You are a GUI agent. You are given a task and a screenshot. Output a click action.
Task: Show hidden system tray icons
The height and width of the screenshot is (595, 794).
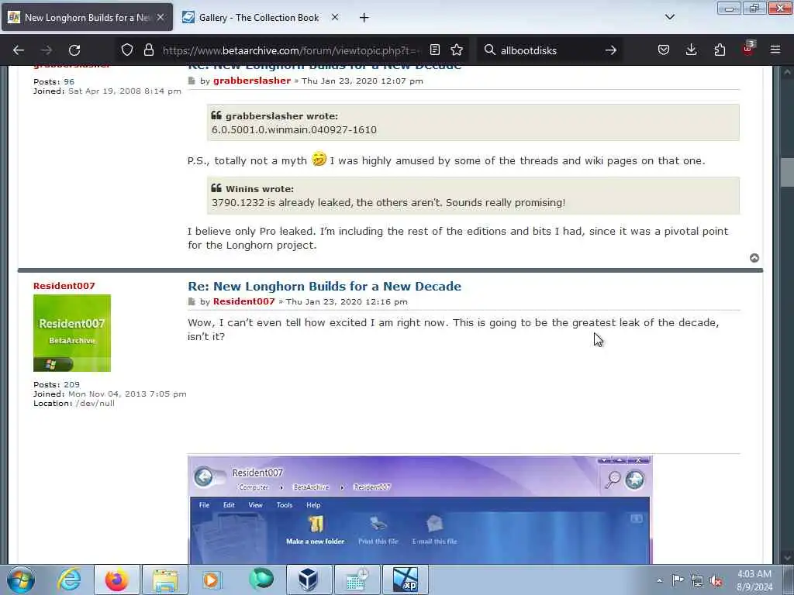coord(659,580)
